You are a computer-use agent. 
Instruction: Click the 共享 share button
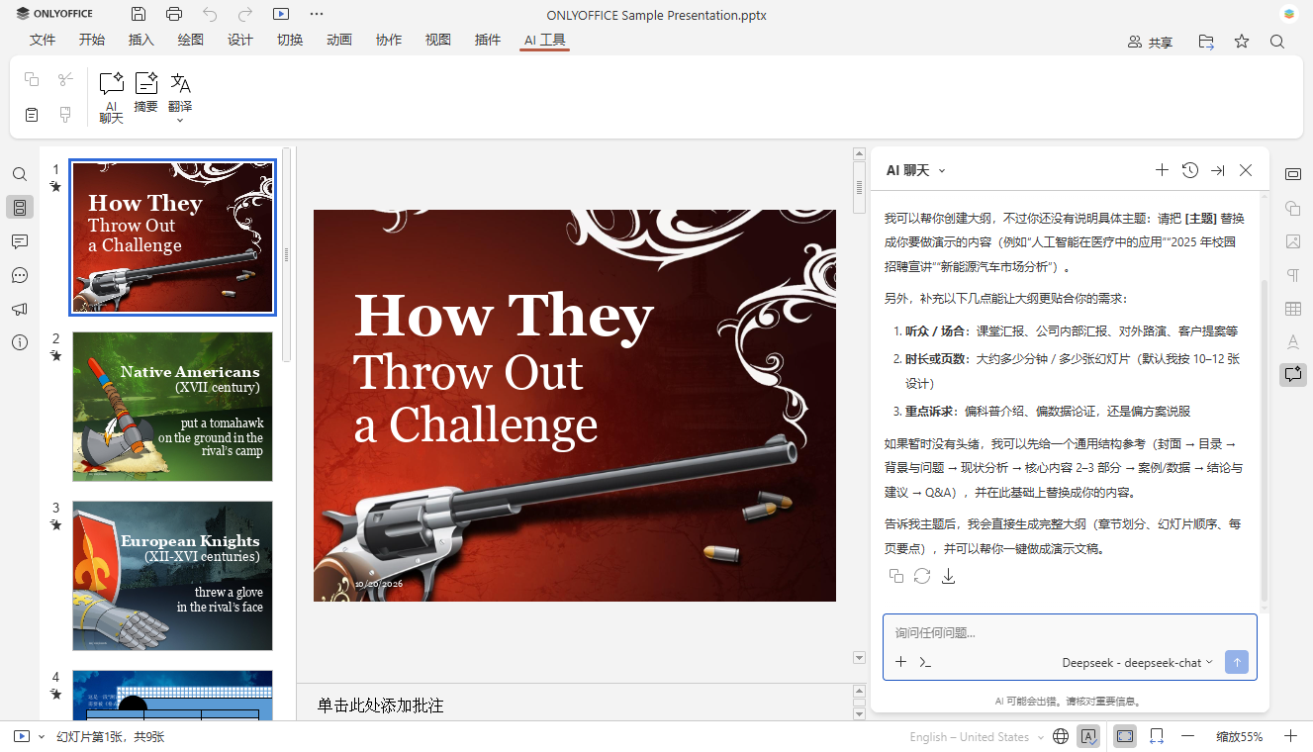coord(1151,42)
